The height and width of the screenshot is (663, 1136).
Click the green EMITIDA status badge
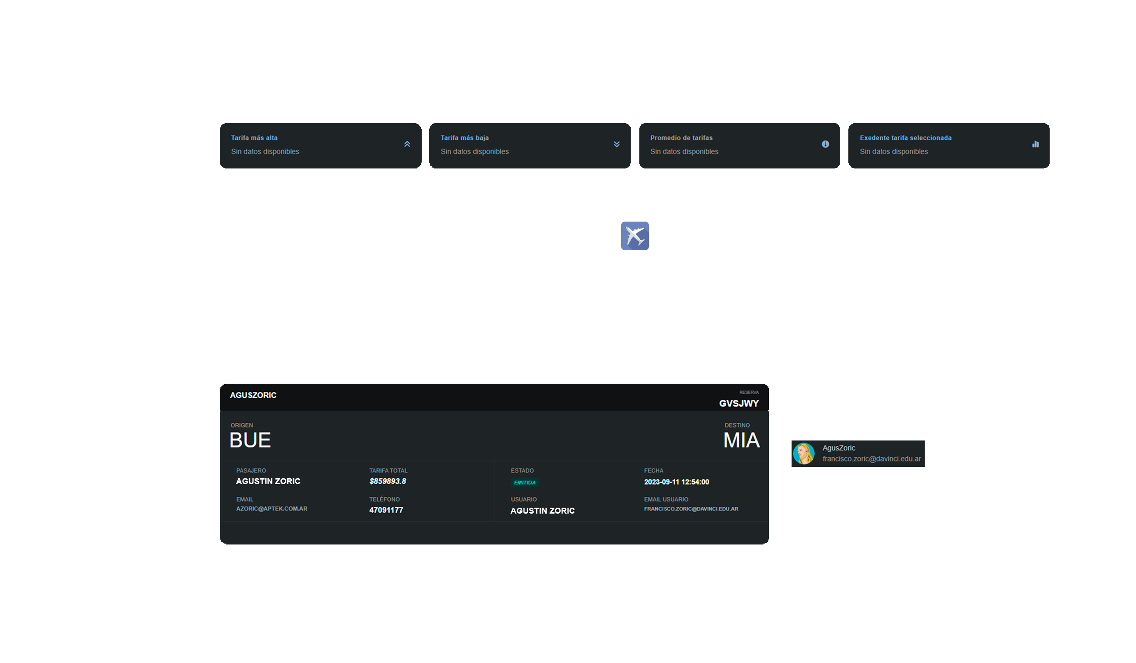(x=524, y=482)
